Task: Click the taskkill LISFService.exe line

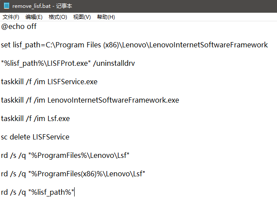Action: (x=49, y=82)
